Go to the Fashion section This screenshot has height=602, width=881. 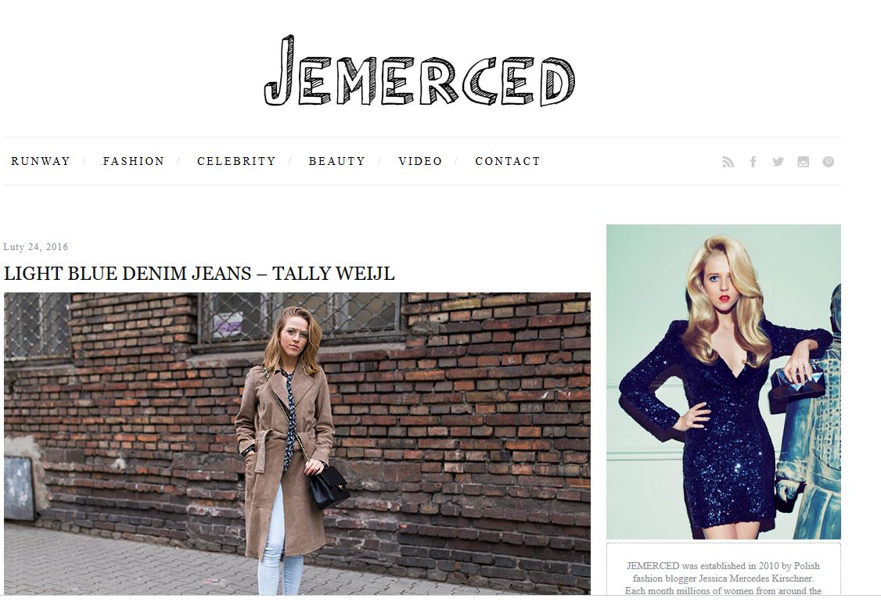134,161
